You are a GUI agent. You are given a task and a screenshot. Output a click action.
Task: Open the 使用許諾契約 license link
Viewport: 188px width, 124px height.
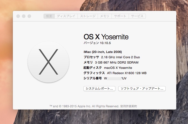129,106
